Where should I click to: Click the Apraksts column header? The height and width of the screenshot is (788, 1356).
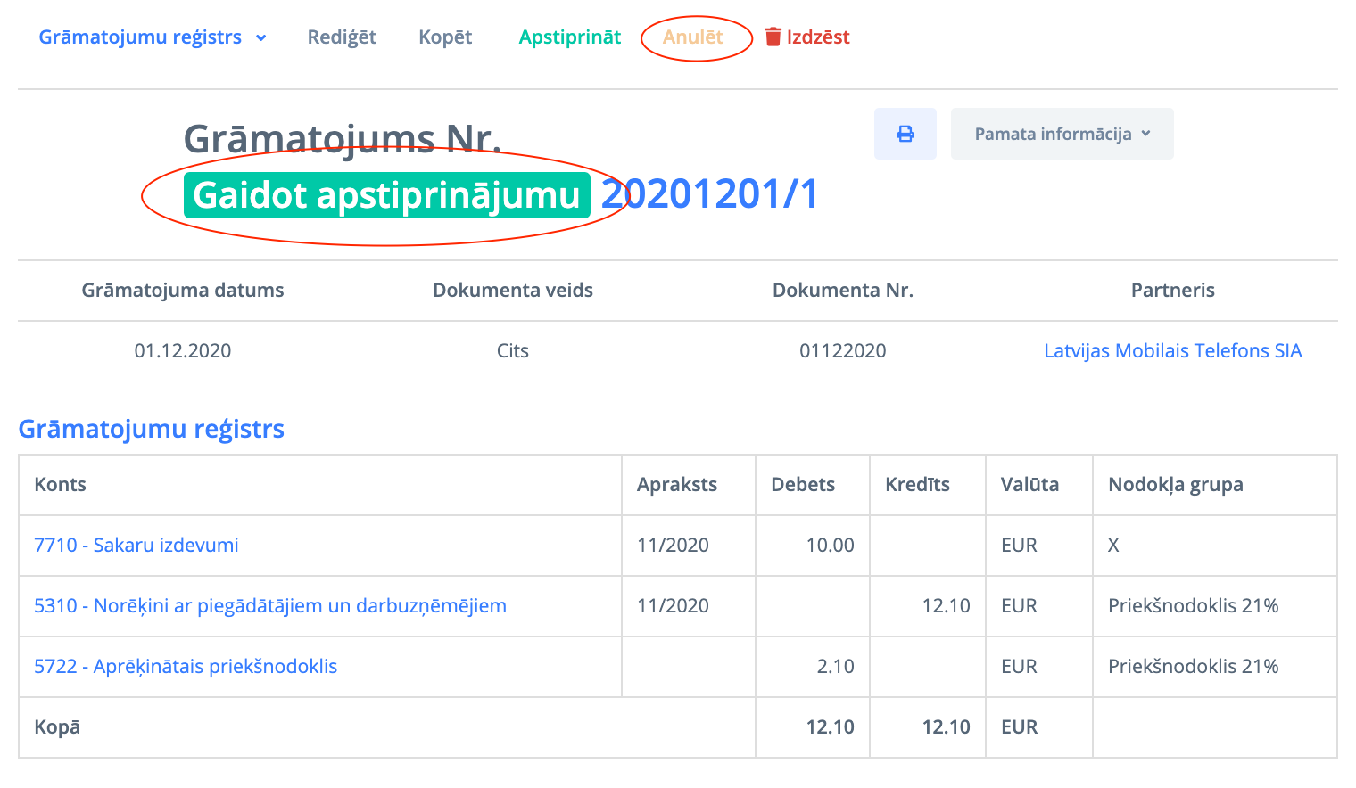(x=677, y=484)
